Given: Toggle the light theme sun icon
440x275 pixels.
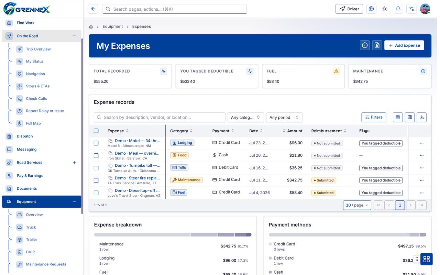Looking at the screenshot, I should coord(385,9).
